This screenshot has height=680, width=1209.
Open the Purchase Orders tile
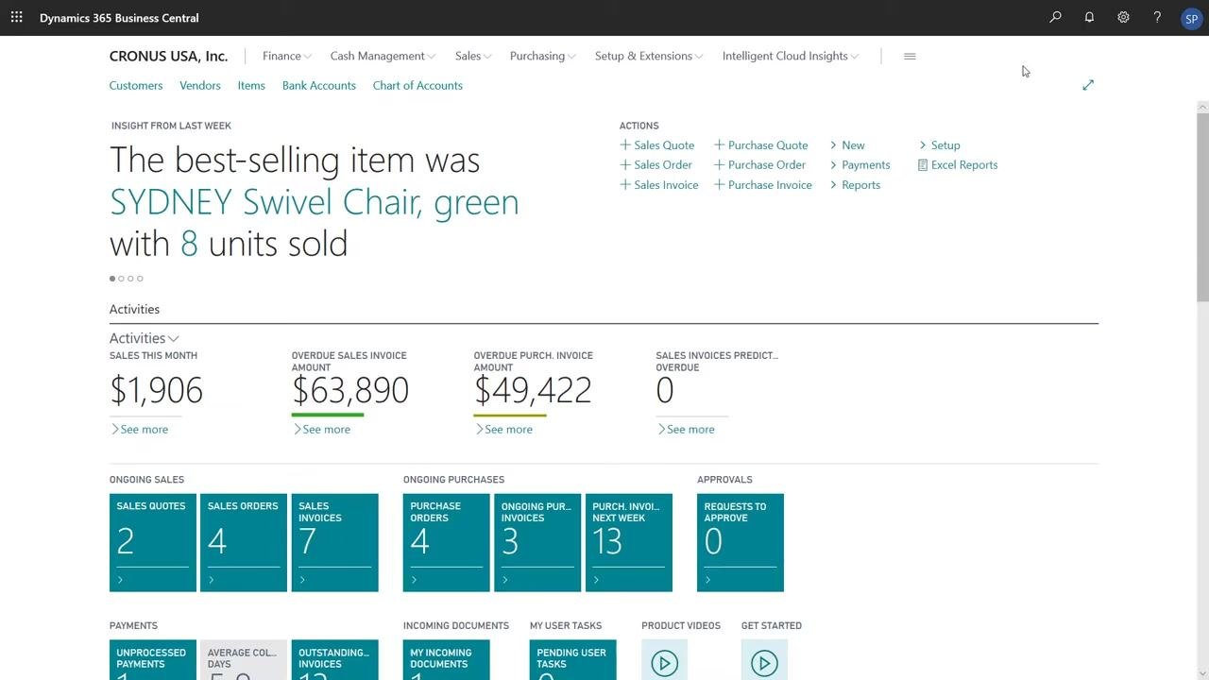(x=447, y=543)
